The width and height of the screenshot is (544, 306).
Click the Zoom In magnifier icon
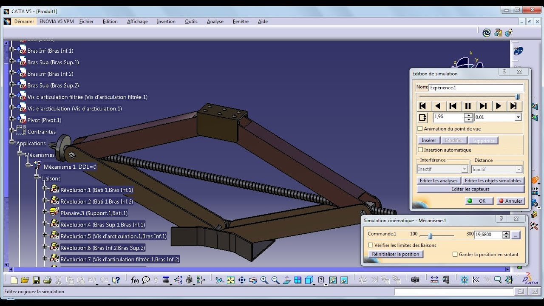click(x=264, y=280)
